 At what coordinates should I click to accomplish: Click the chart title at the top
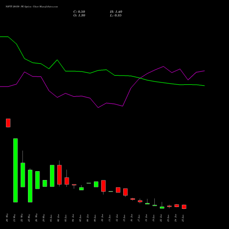32,7
